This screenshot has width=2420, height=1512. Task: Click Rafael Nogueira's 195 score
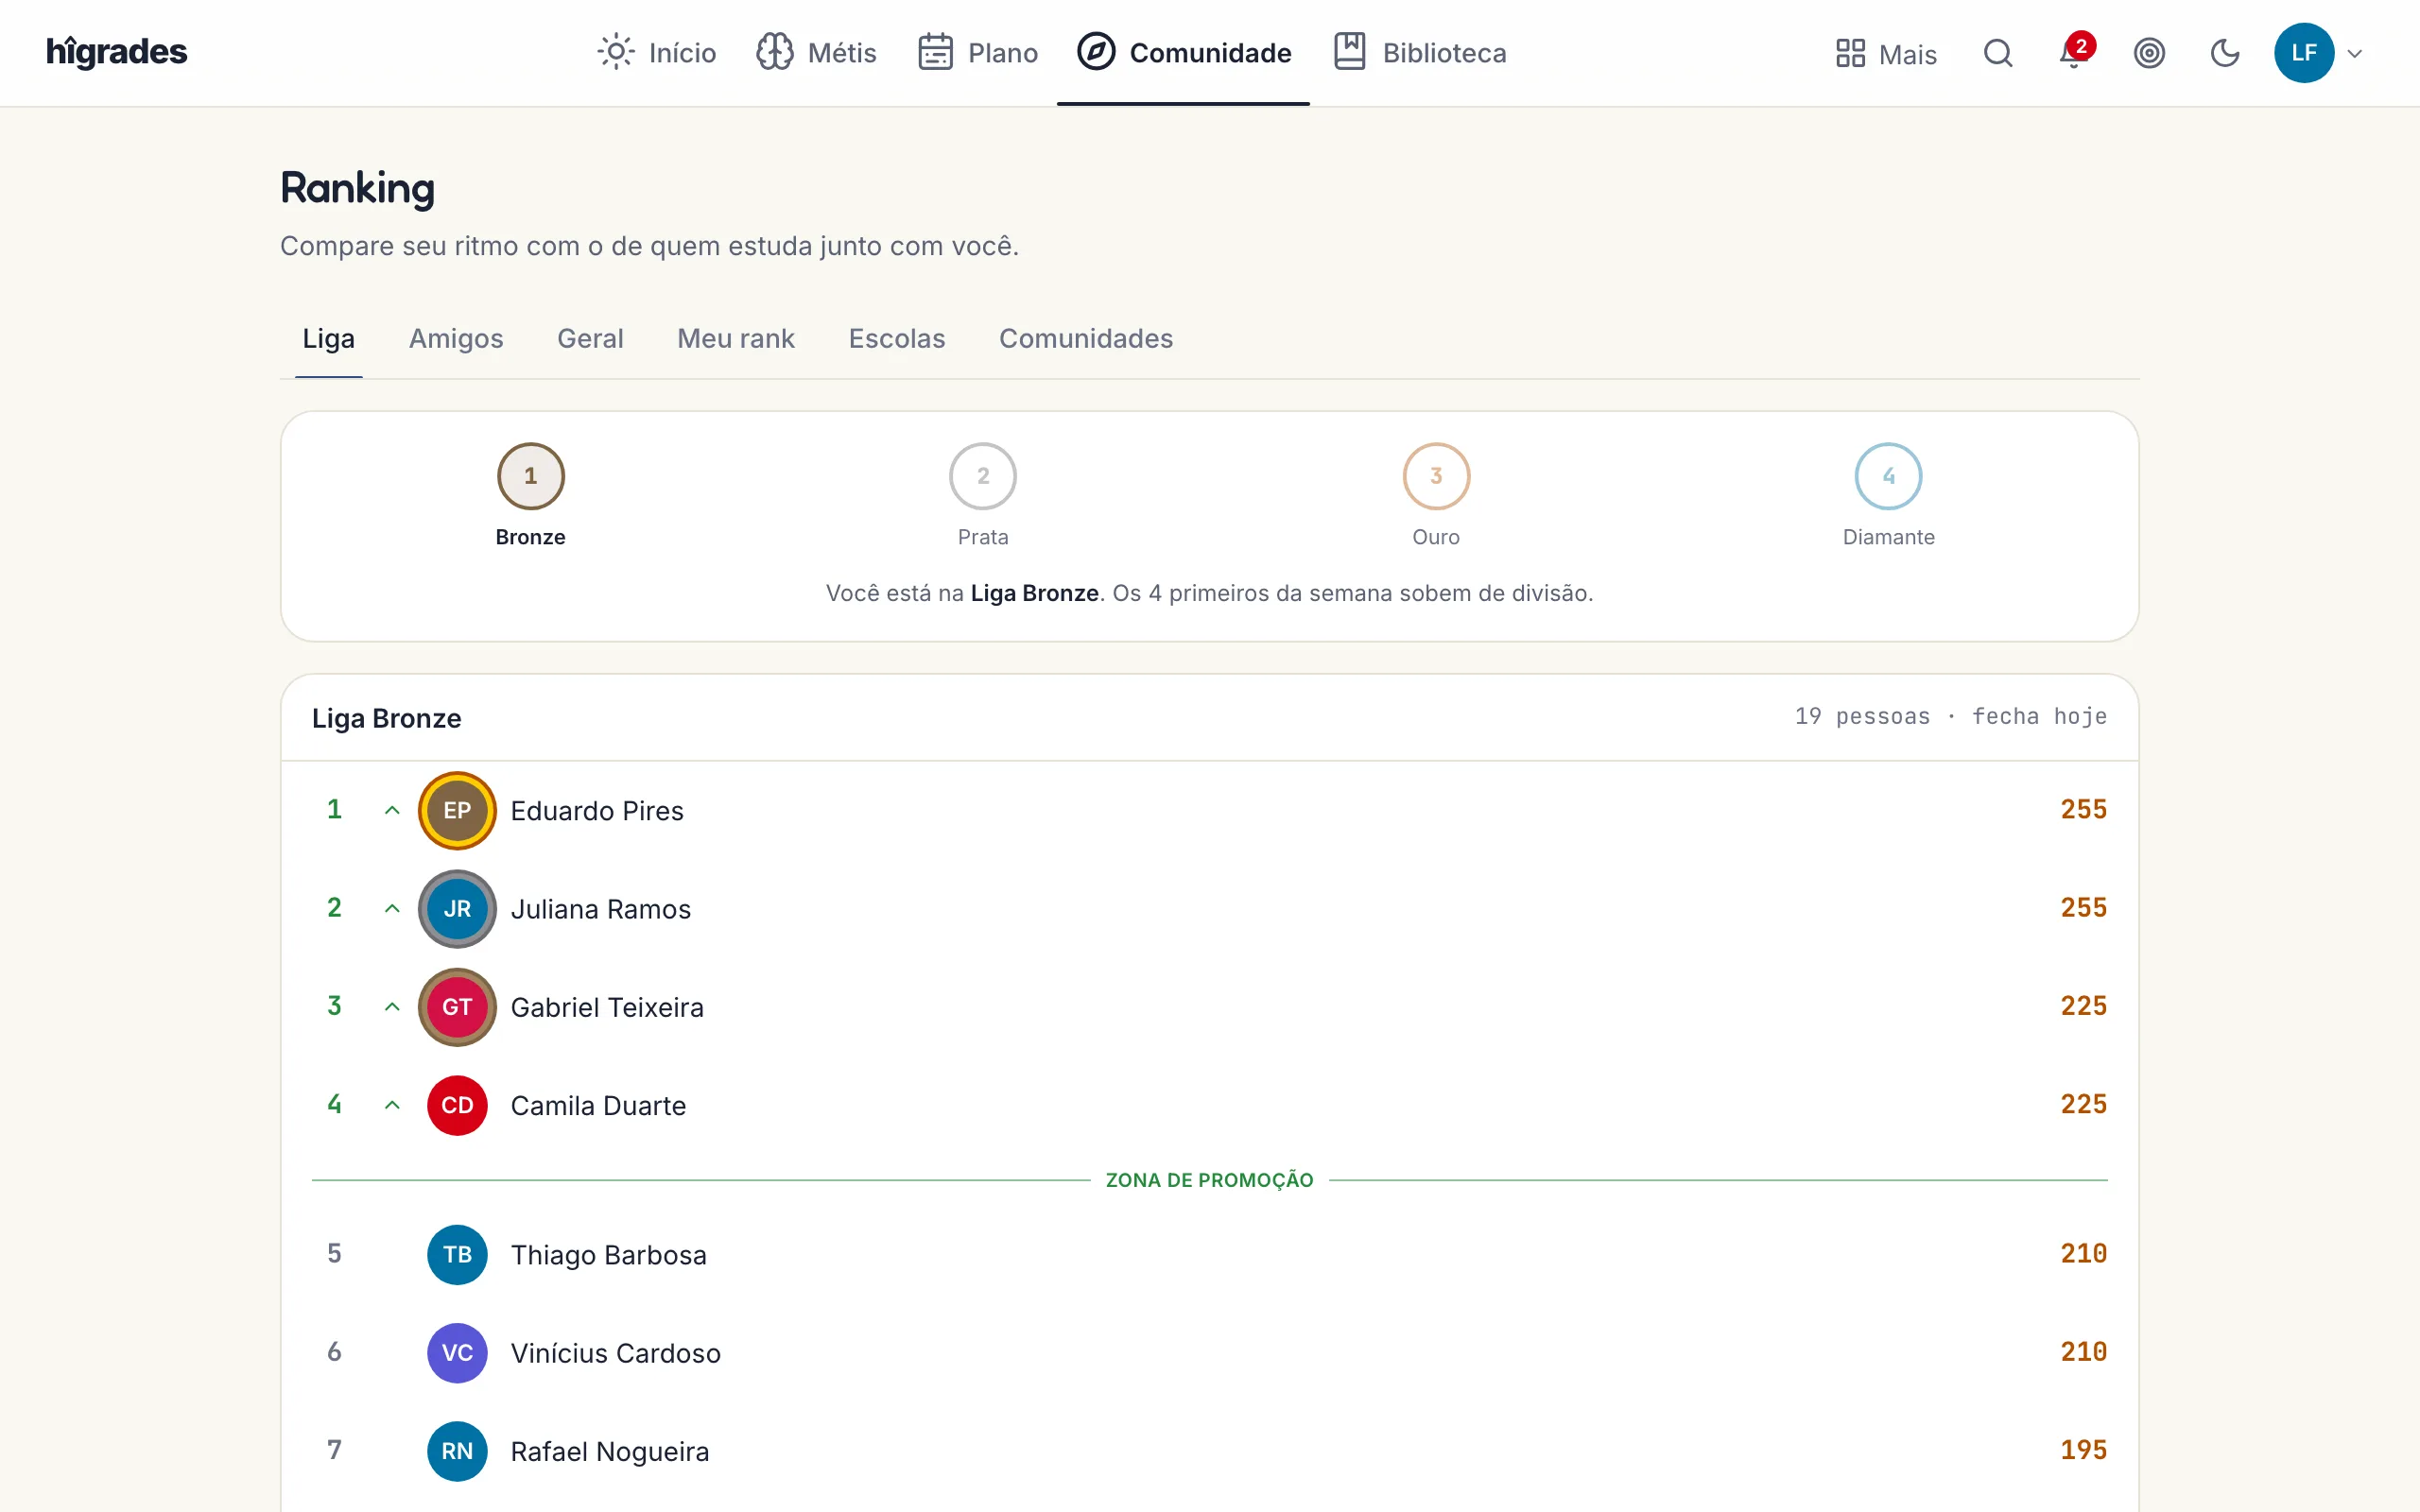point(2083,1450)
